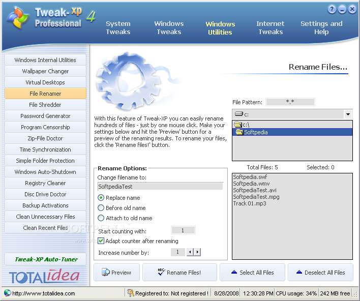Open the System Tweaks tab
Screen dimensions: 360x301
(x=118, y=28)
